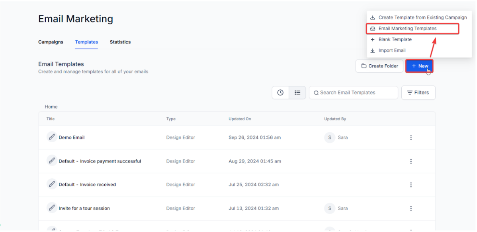Select Import Email from the dropdown
The image size is (477, 232).
coord(392,50)
